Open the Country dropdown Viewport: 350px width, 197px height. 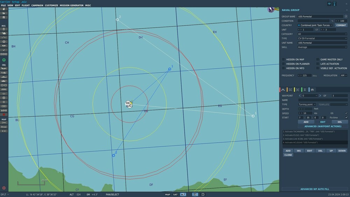(x=315, y=25)
